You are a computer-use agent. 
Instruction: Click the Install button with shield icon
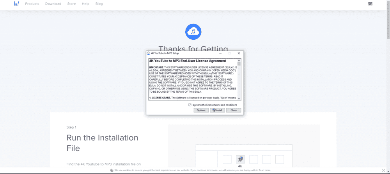tap(217, 110)
